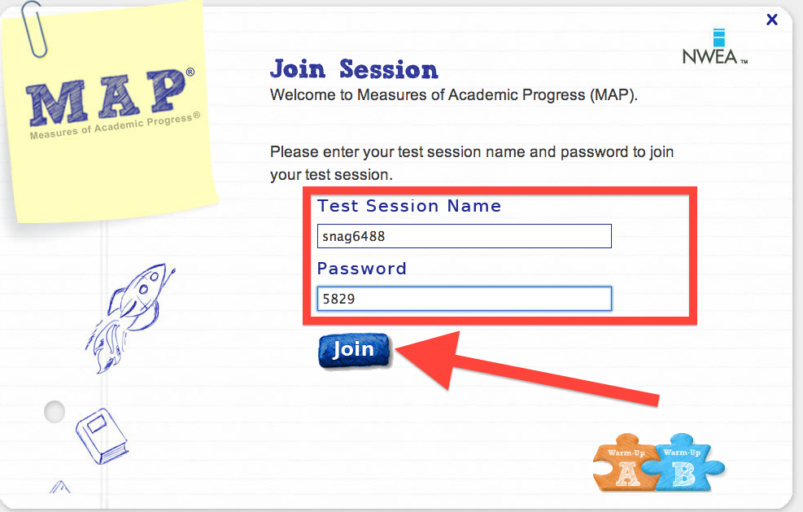
Task: Click the book sketch doodle
Action: pos(103,436)
